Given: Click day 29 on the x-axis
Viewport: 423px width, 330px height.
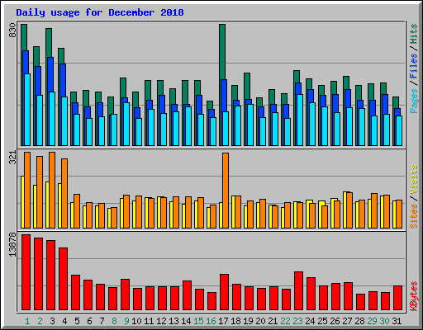Looking at the screenshot, I should 372,321.
